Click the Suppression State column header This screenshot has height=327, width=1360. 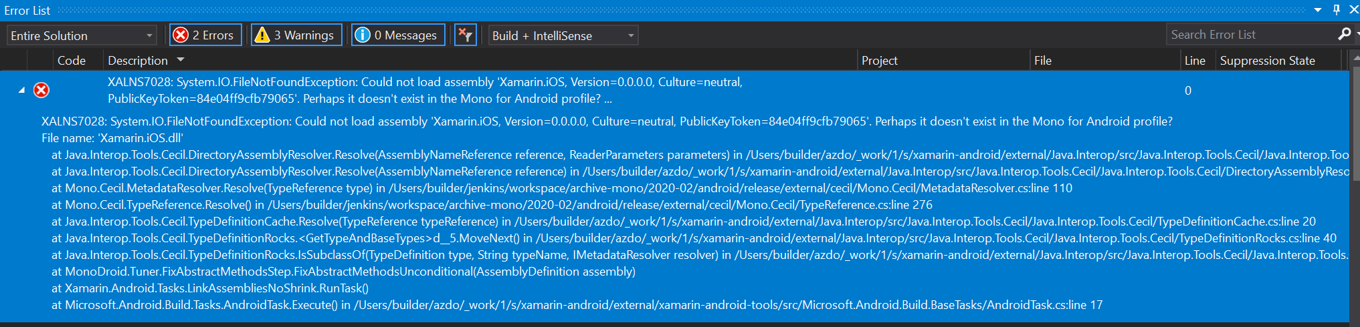[1267, 61]
